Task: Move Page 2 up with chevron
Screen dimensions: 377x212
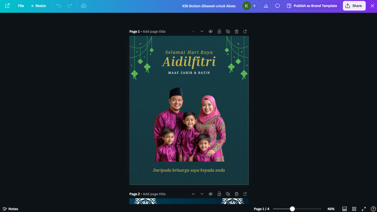Action: [x=193, y=194]
